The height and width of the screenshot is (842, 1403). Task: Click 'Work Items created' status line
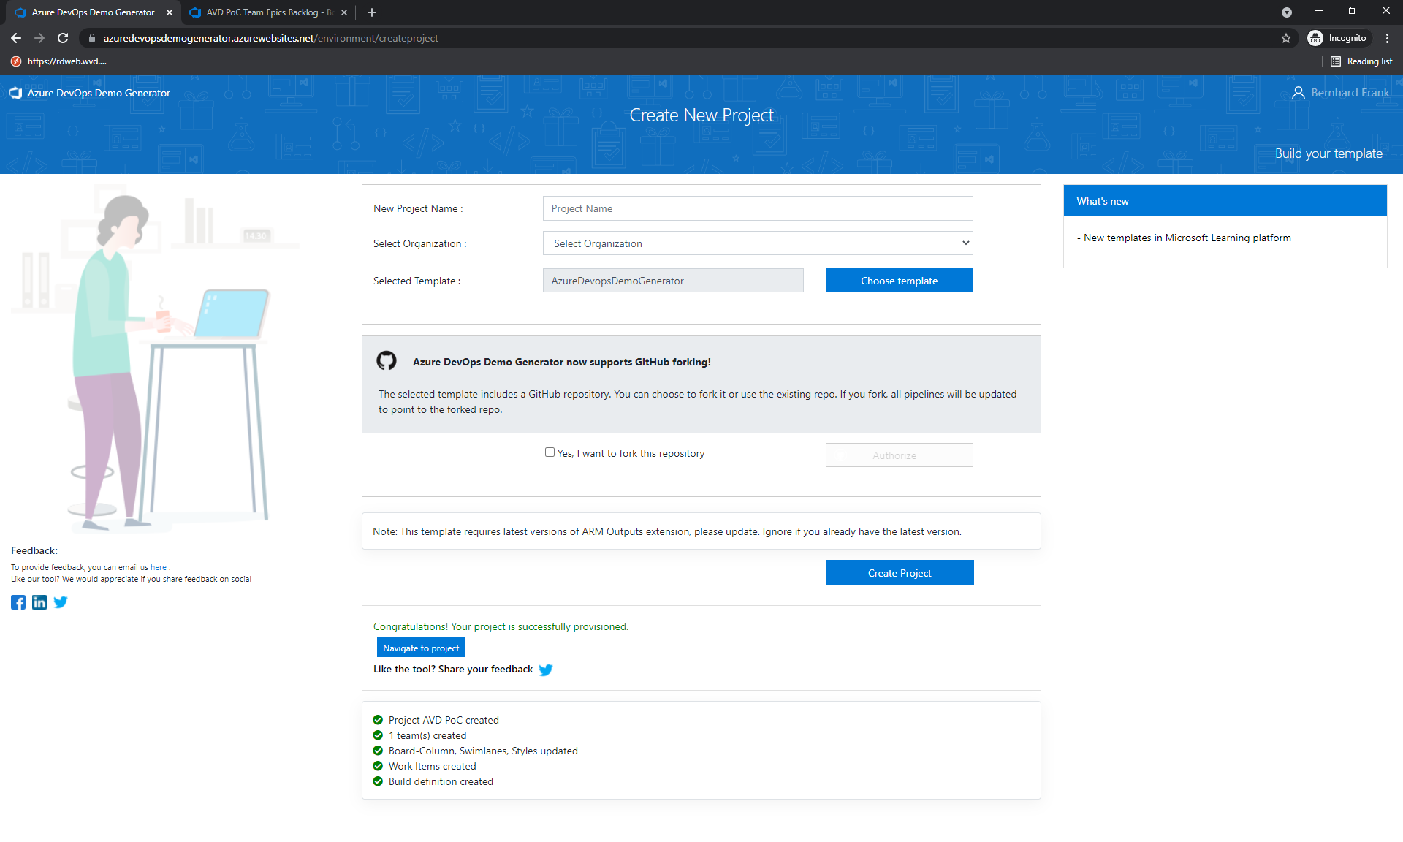pyautogui.click(x=433, y=766)
